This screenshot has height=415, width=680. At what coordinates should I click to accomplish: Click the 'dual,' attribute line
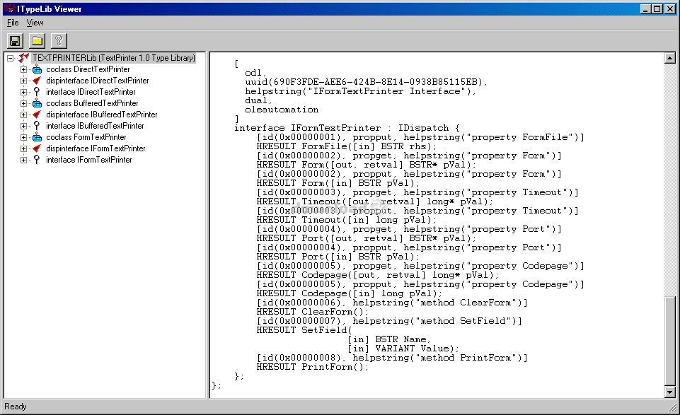(258, 100)
